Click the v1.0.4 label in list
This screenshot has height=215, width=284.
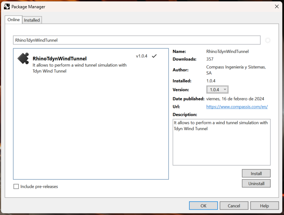[142, 56]
